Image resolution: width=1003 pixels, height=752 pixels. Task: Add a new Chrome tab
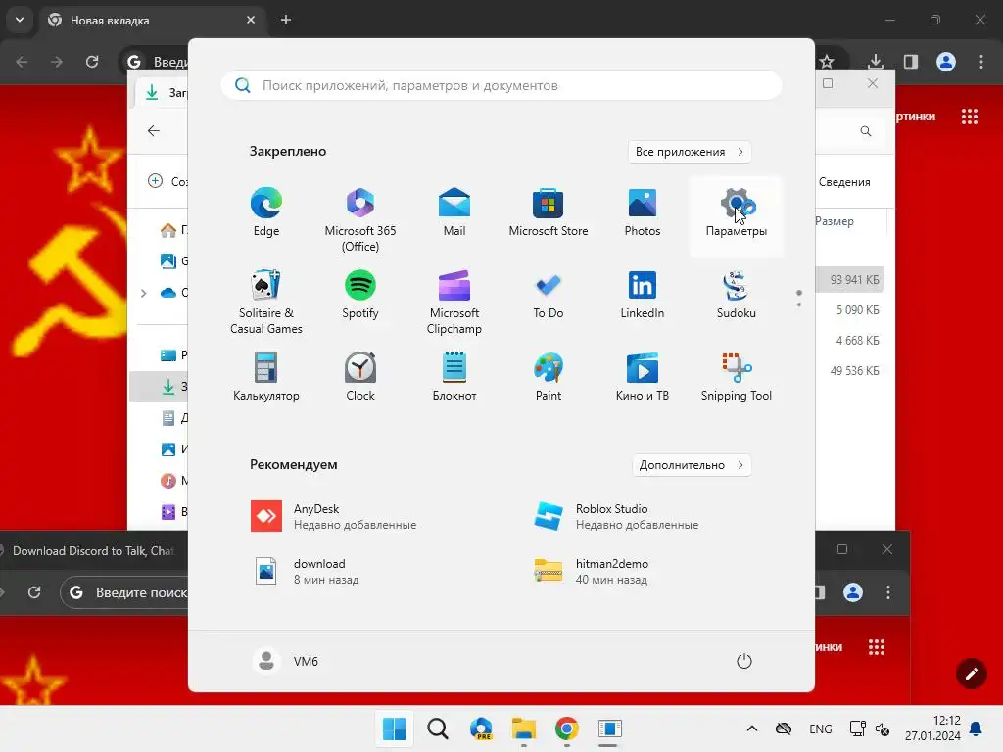click(x=286, y=20)
